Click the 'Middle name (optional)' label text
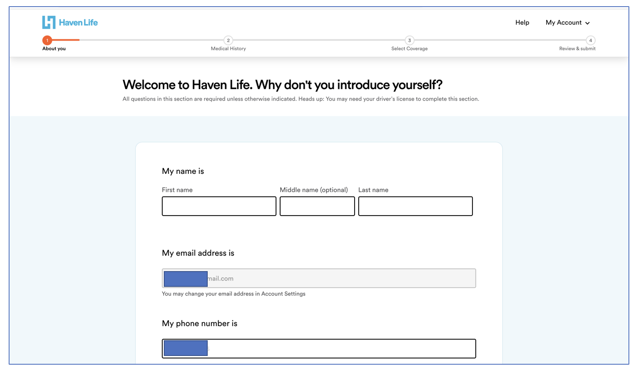 [314, 190]
